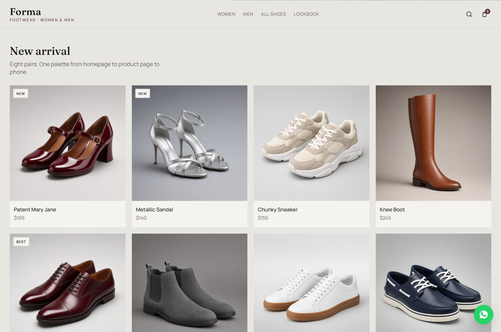Click the $245 price text
The width and height of the screenshot is (501, 332).
[385, 218]
